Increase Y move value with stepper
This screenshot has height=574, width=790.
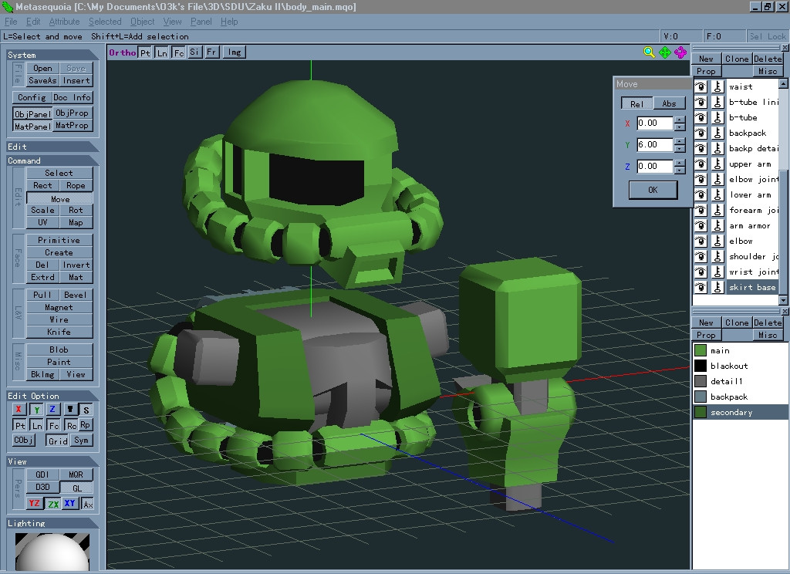click(680, 142)
